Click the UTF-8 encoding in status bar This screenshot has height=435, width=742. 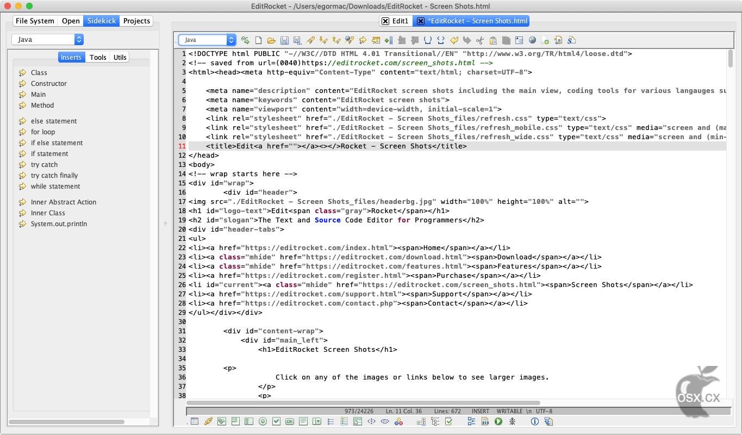544,412
